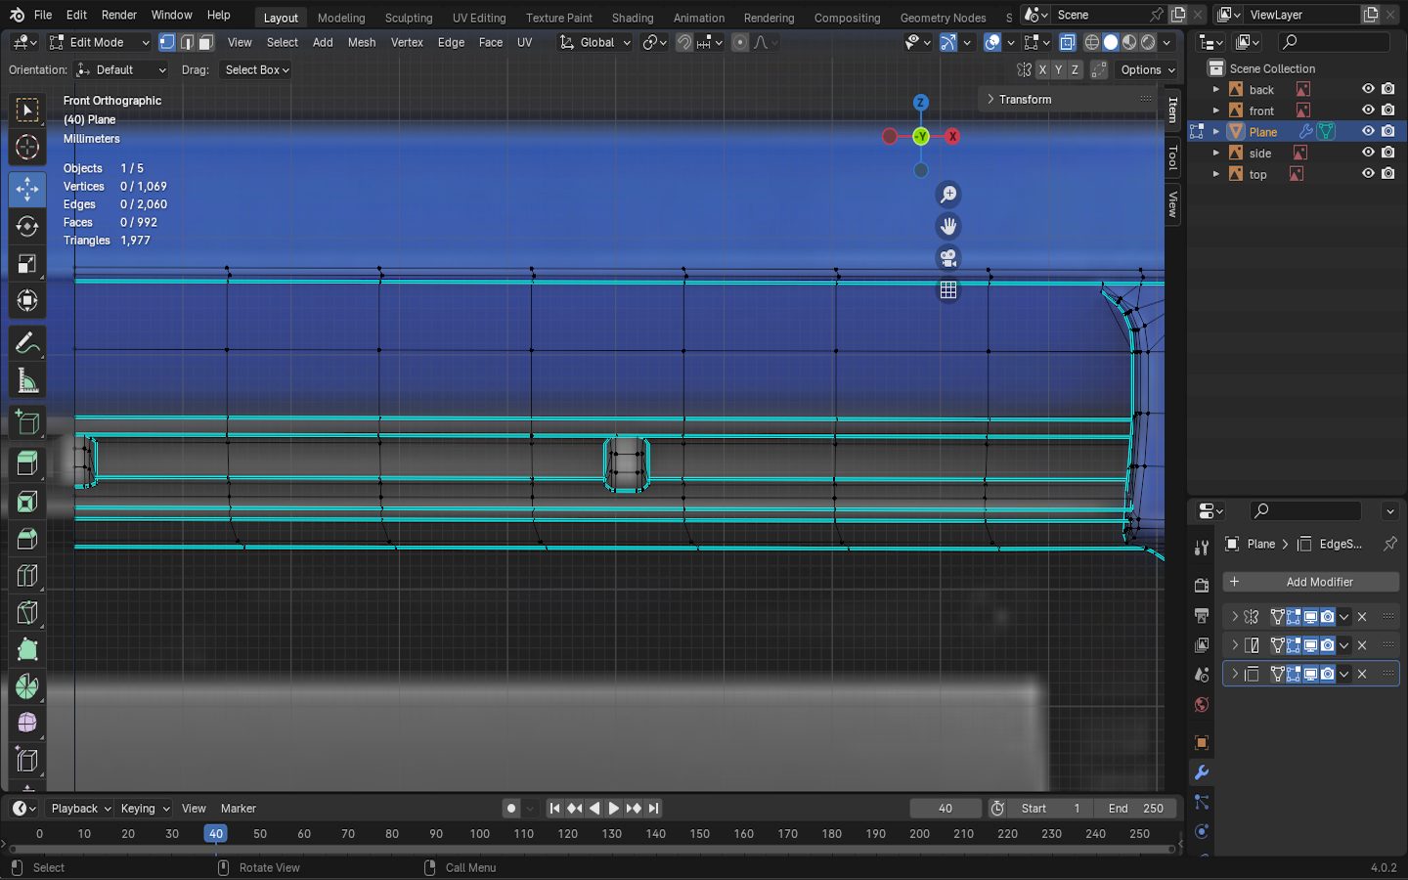1408x880 pixels.
Task: Open the Edit Mode dropdown
Action: 99,42
